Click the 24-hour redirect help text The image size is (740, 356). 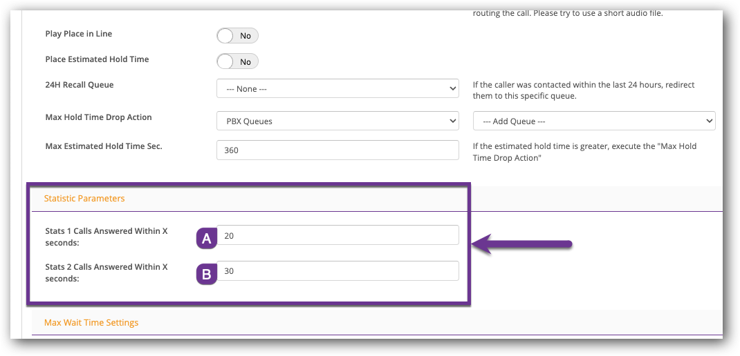pyautogui.click(x=584, y=90)
